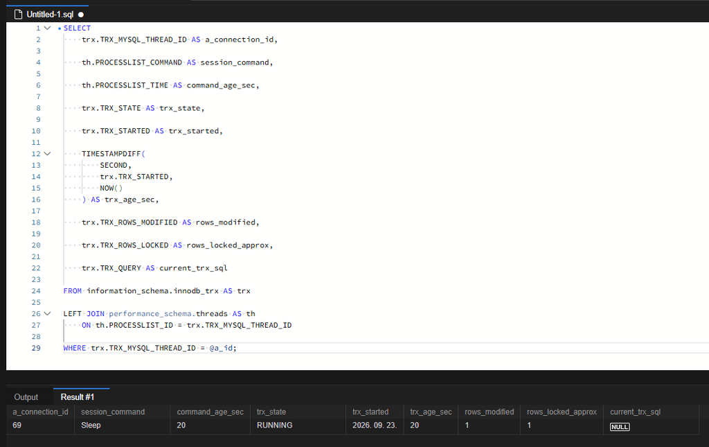Place cursor on the WHERE keyword

[x=75, y=348]
